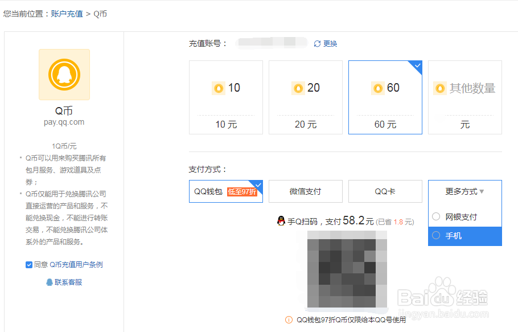Click the yellow Q币 logo icon
The image size is (518, 332).
click(64, 75)
